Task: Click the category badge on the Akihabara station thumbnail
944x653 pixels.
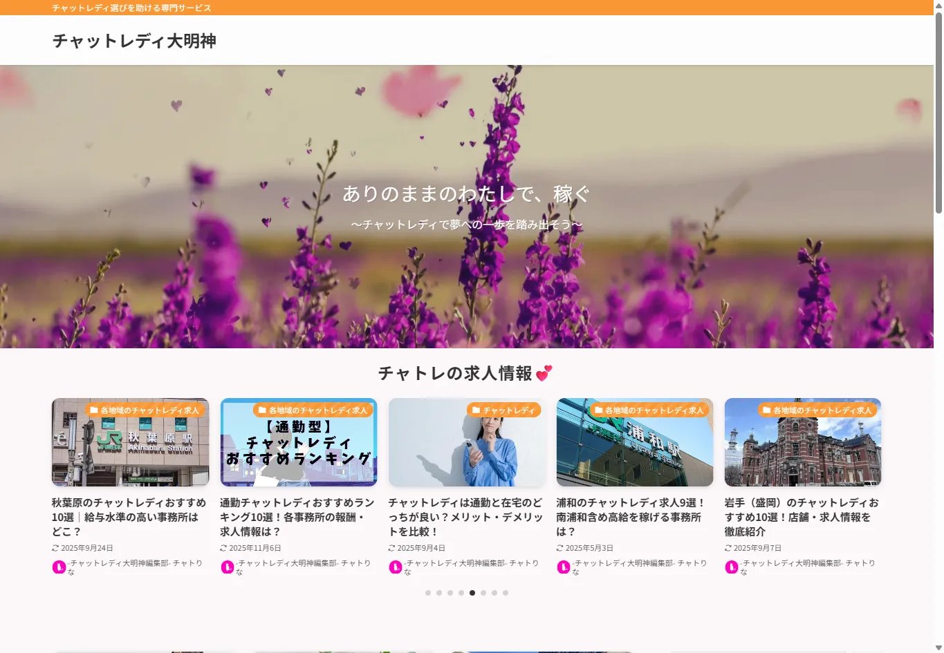Action: (x=145, y=410)
